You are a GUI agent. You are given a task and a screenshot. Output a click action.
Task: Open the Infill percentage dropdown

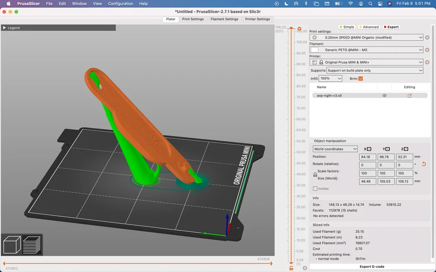330,78
